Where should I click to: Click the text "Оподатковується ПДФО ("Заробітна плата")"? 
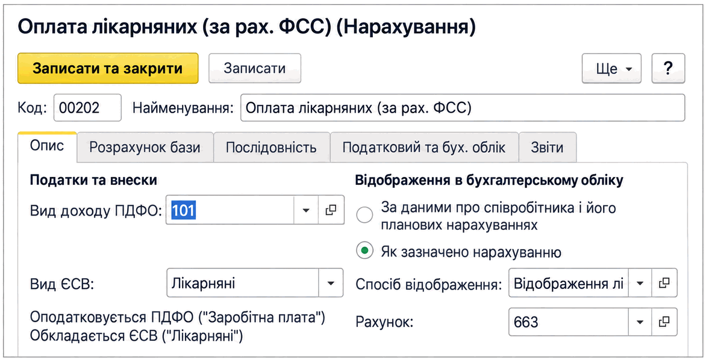click(177, 317)
